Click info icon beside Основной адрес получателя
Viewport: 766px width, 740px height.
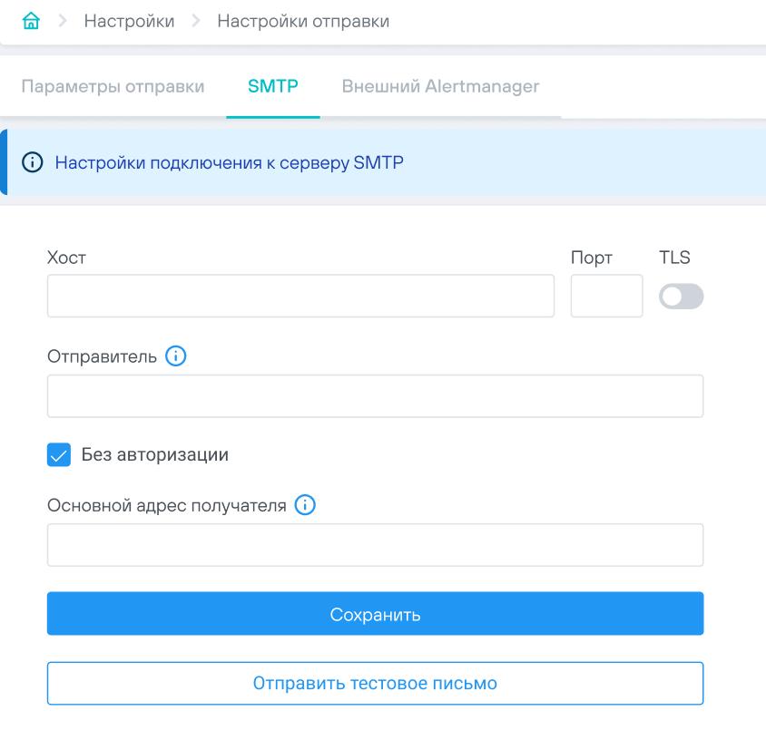pyautogui.click(x=306, y=505)
